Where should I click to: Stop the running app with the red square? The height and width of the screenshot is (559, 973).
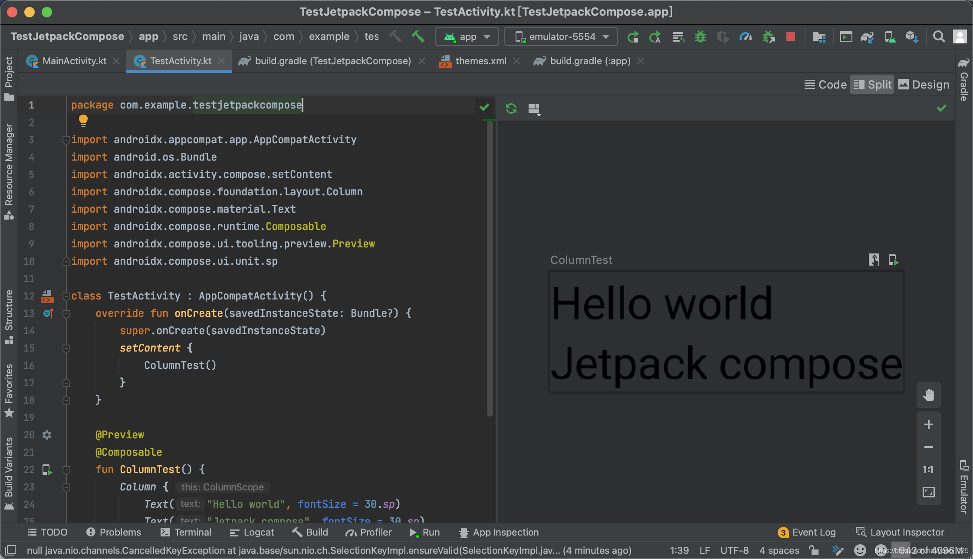tap(791, 36)
